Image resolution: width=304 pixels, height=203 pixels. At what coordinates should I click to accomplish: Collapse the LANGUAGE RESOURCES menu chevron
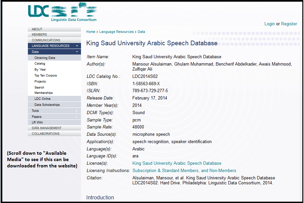(77, 46)
